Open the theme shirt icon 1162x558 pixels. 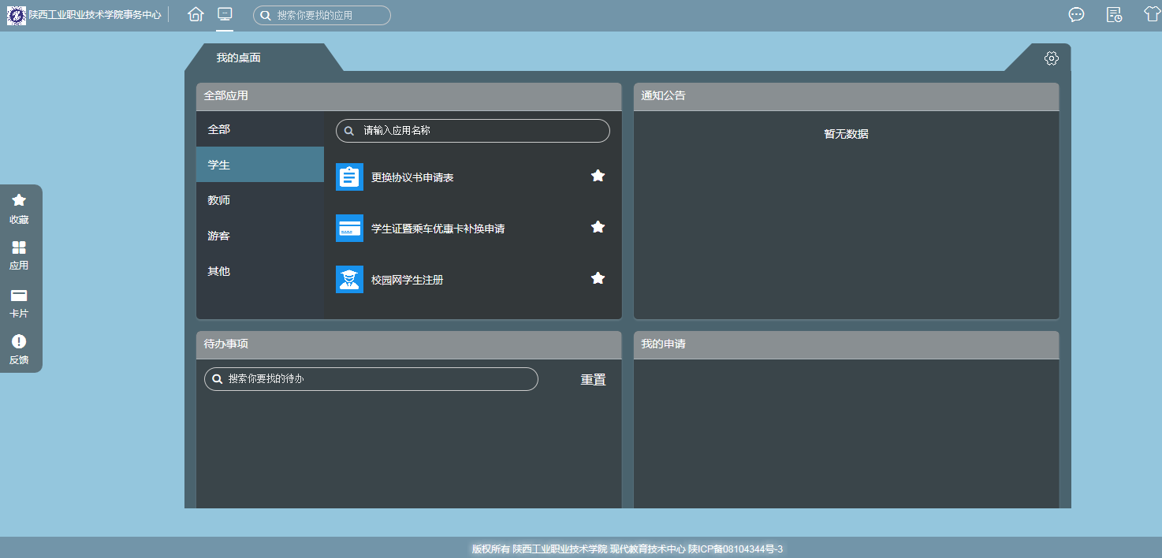pos(1153,15)
